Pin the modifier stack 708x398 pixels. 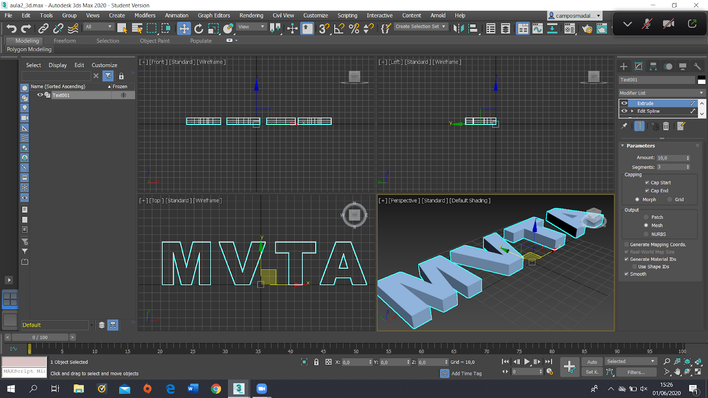click(x=624, y=126)
